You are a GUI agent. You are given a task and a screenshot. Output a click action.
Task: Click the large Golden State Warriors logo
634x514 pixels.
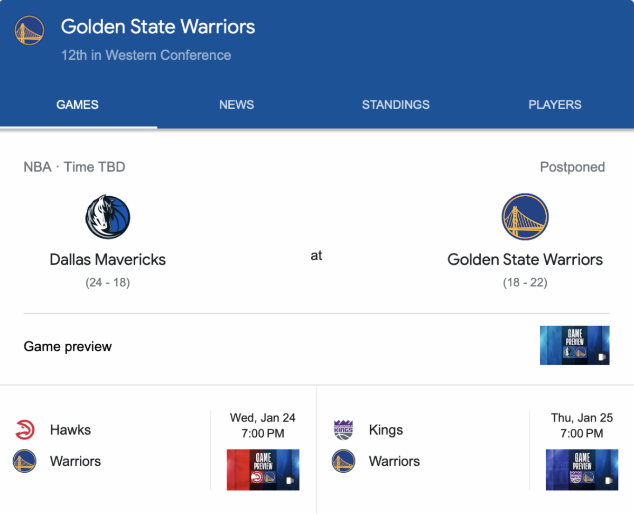click(x=525, y=217)
